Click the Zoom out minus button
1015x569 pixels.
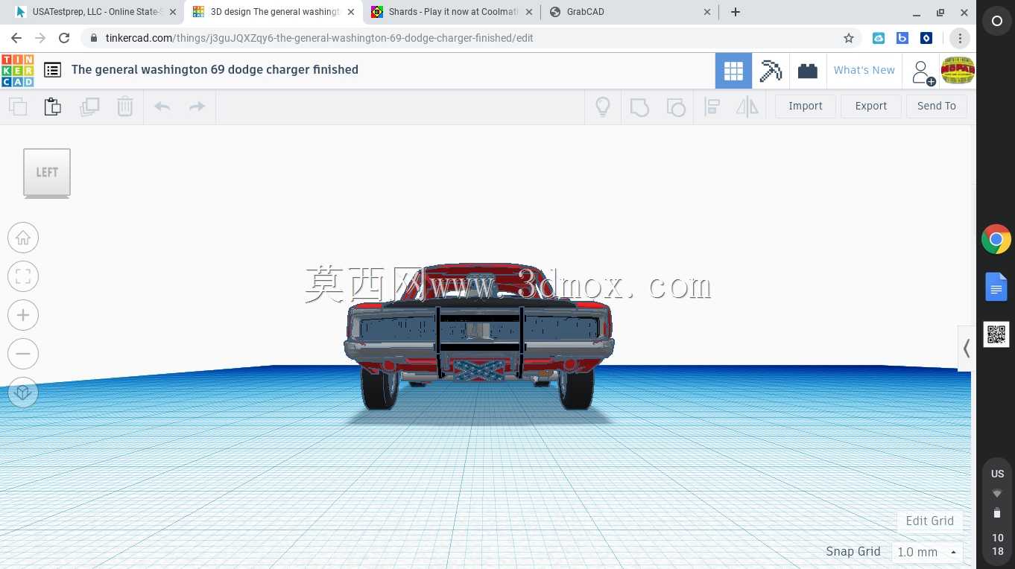point(23,354)
